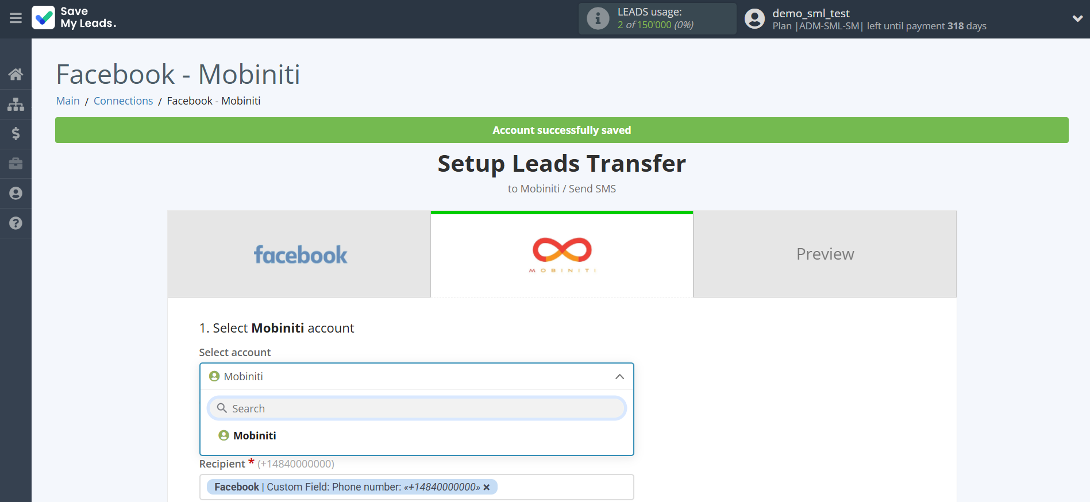Remove the Facebook Phone number tag
This screenshot has width=1090, height=502.
[486, 487]
